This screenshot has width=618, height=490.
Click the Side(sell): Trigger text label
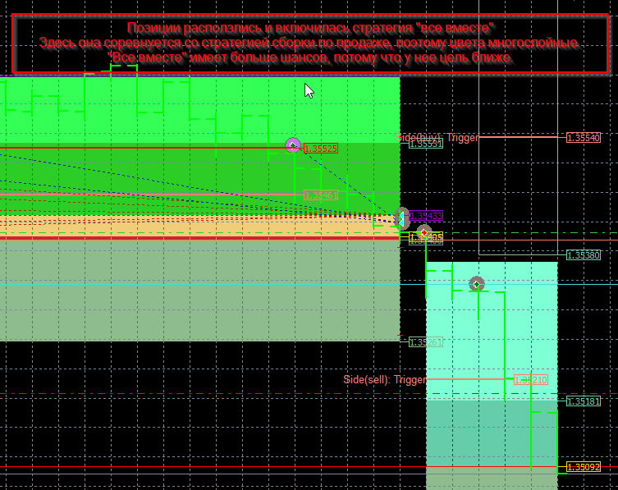pos(385,380)
